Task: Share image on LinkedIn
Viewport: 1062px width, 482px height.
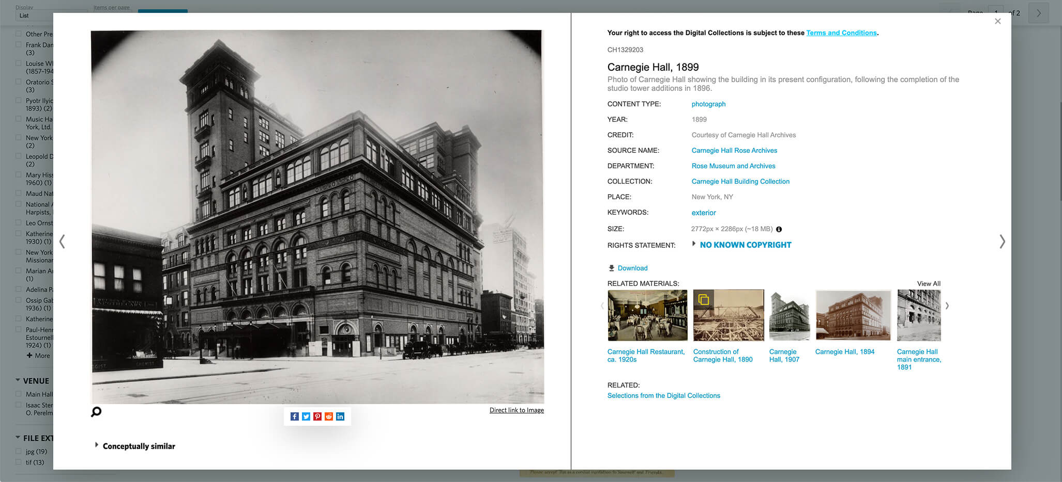Action: [x=340, y=416]
